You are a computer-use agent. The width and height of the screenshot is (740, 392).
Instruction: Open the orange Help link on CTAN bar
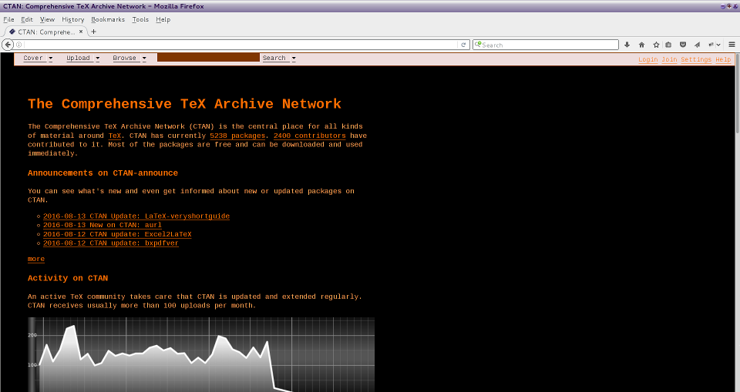[x=723, y=59]
